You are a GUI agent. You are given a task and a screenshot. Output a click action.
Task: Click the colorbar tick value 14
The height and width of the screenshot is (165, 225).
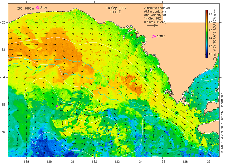click(210, 38)
